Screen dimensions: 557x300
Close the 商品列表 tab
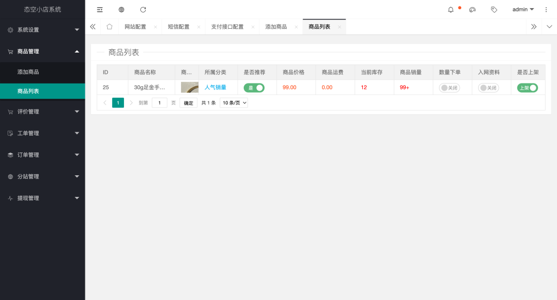coord(339,27)
